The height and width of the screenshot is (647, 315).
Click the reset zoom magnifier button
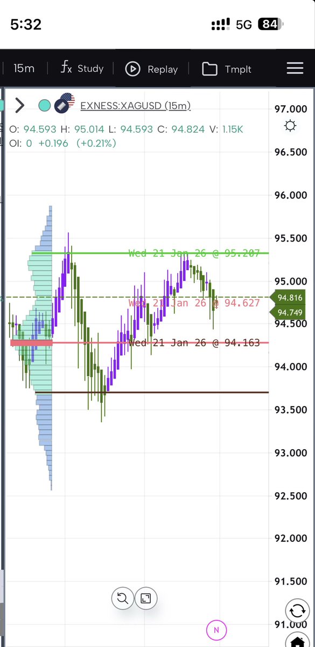122,598
